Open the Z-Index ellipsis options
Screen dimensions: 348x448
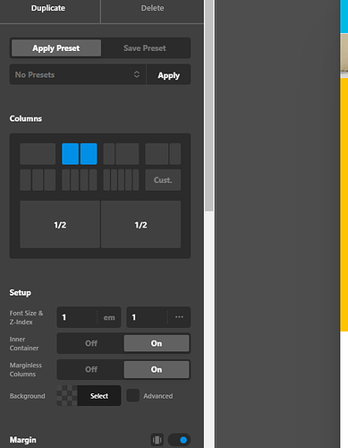point(179,317)
